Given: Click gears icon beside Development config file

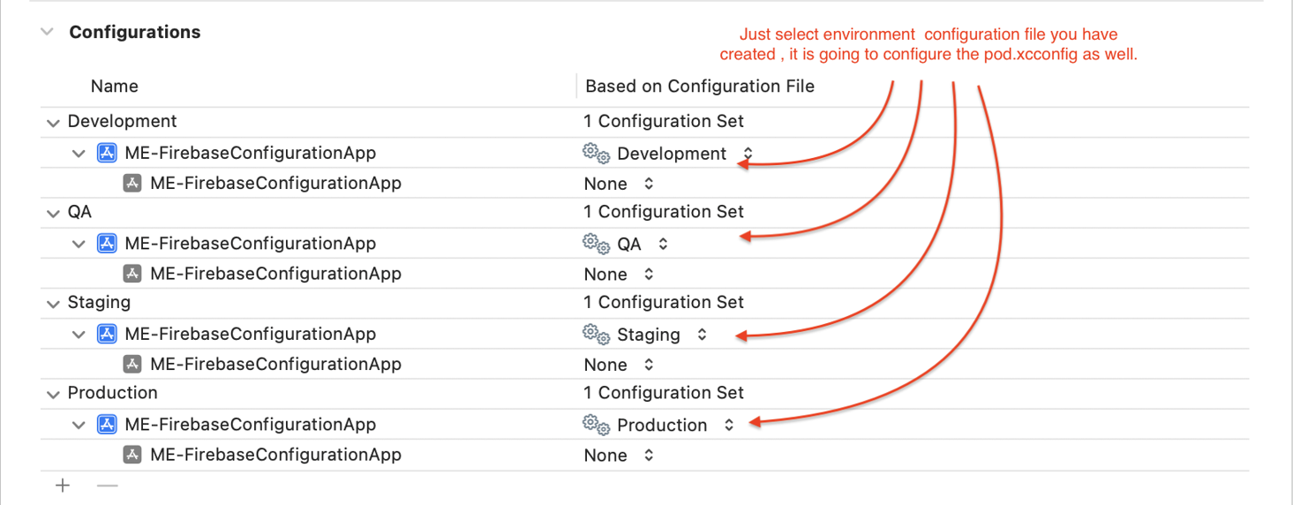Looking at the screenshot, I should [597, 154].
